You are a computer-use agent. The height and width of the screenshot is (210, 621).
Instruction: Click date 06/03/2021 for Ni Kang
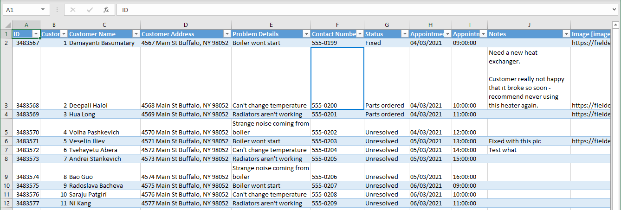(431, 203)
